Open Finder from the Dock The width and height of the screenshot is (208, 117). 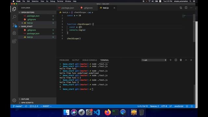66,112
